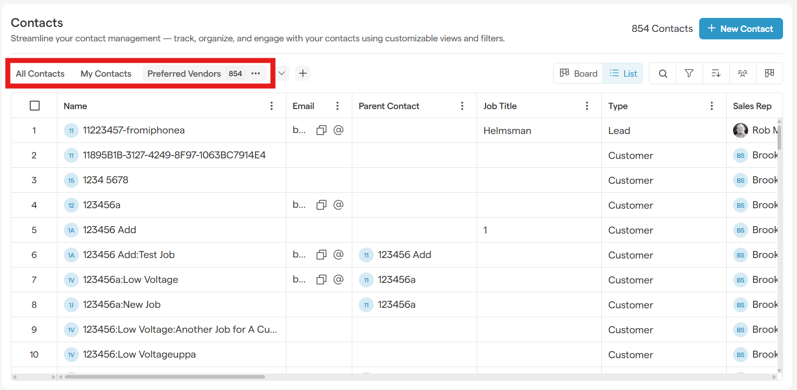The image size is (797, 390).
Task: Switch to List view
Action: tap(623, 74)
